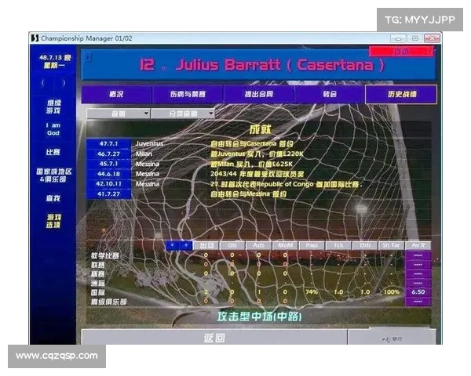Click the forward arrow in the sidebar

(x=64, y=83)
